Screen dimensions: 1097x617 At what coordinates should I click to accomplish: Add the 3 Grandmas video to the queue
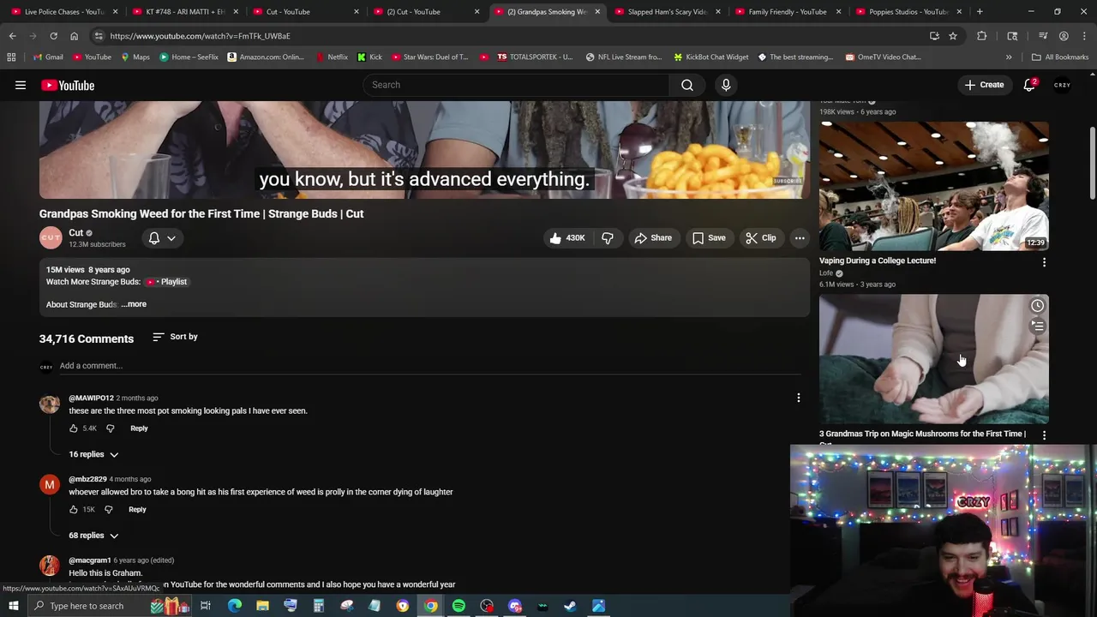point(1037,326)
